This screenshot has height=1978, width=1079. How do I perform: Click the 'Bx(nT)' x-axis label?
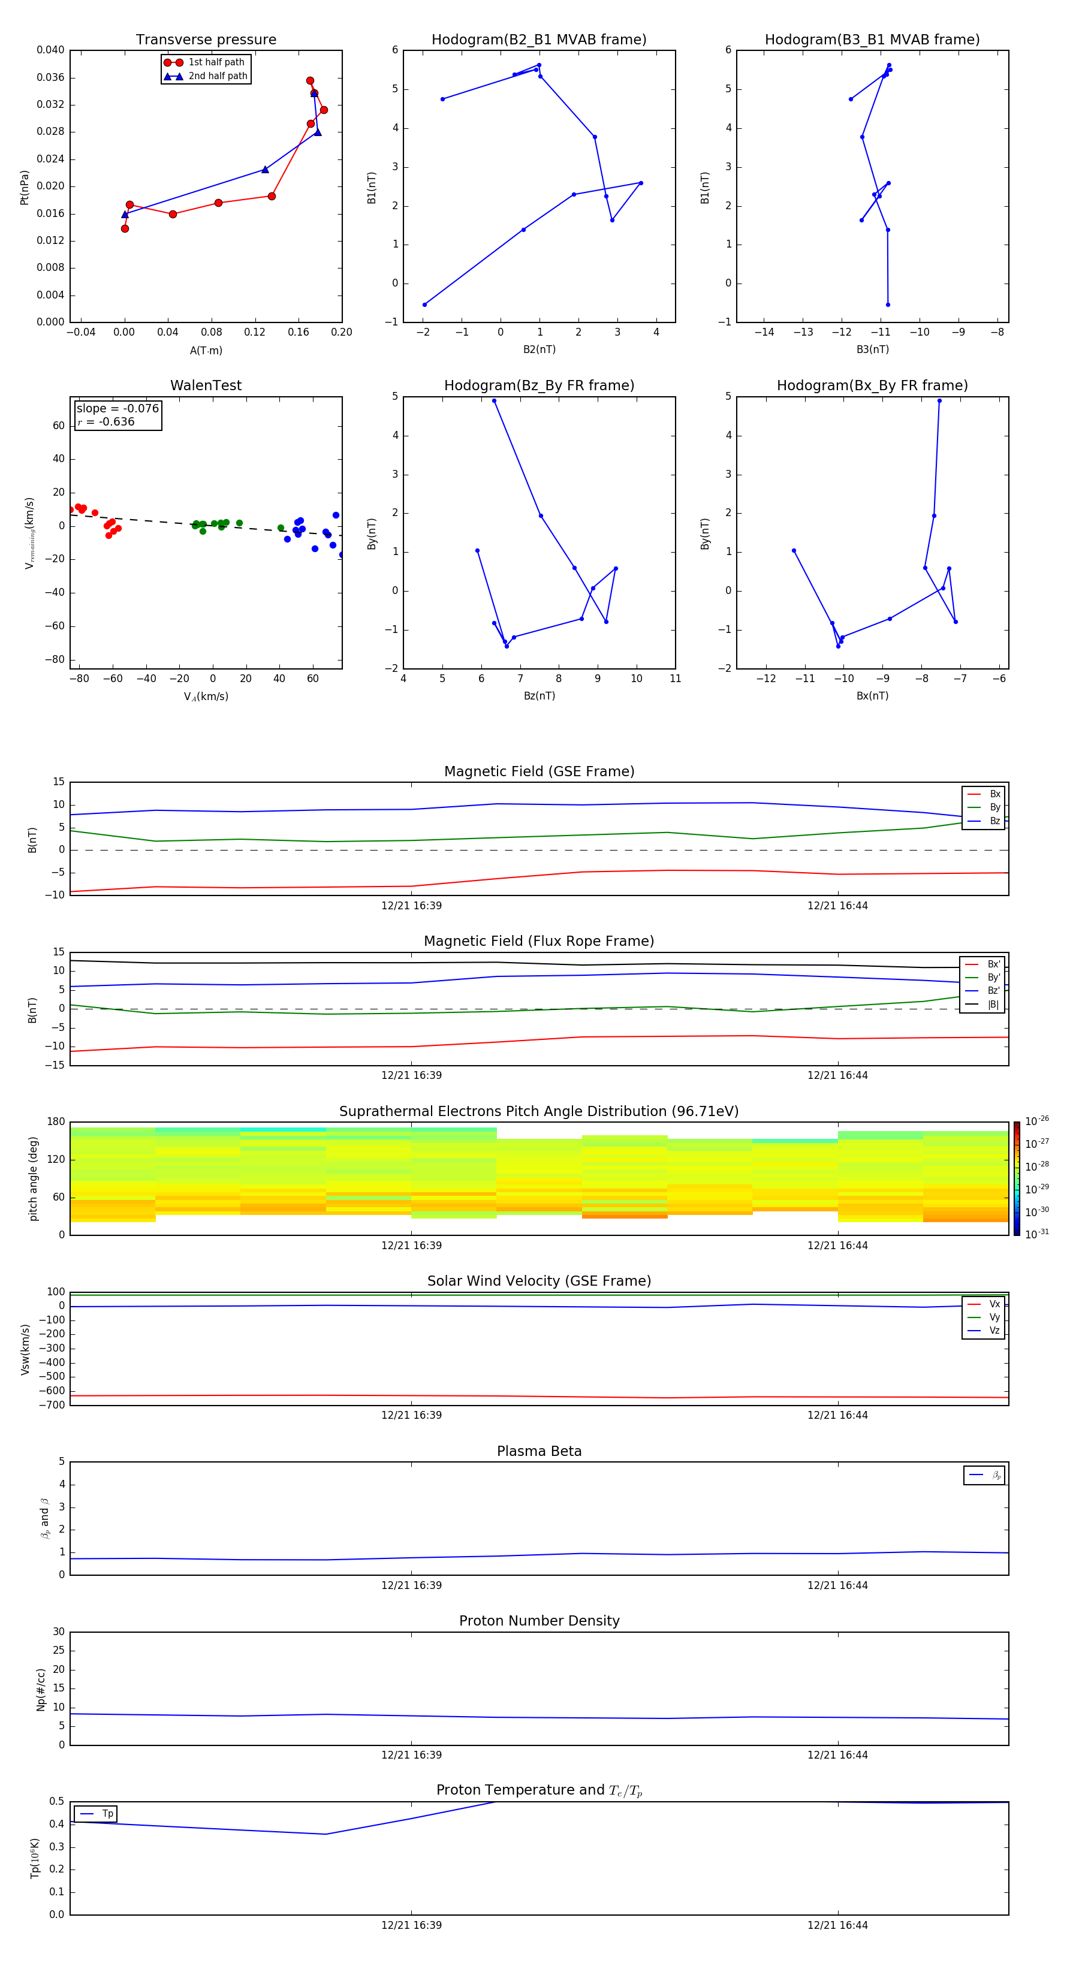point(872,696)
